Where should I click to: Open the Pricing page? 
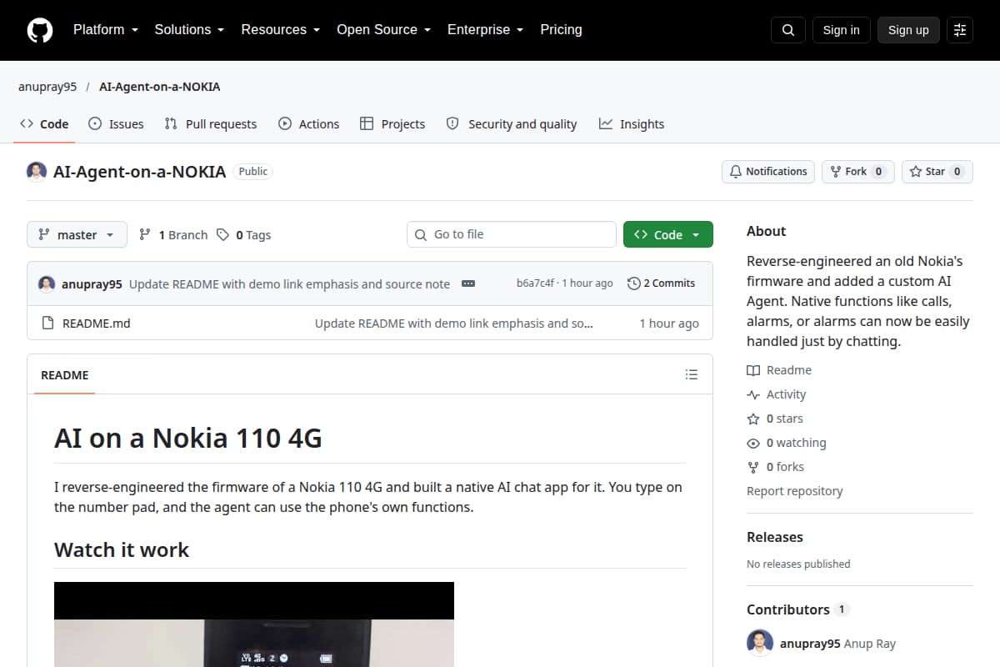pos(561,29)
